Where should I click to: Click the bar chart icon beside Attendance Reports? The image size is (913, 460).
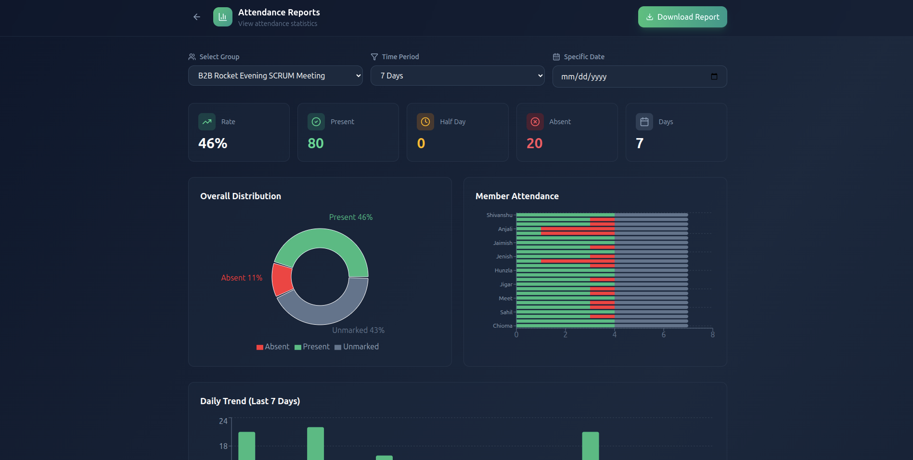tap(222, 16)
